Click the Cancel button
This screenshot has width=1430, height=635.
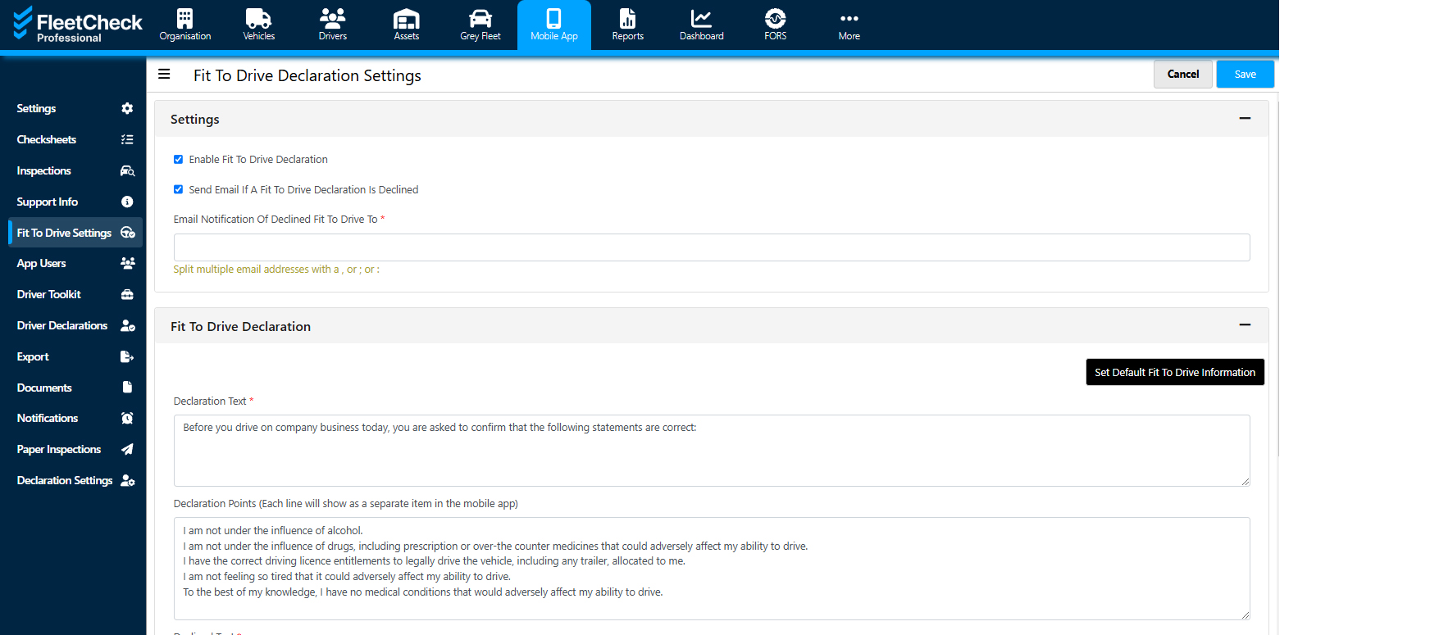(x=1182, y=75)
